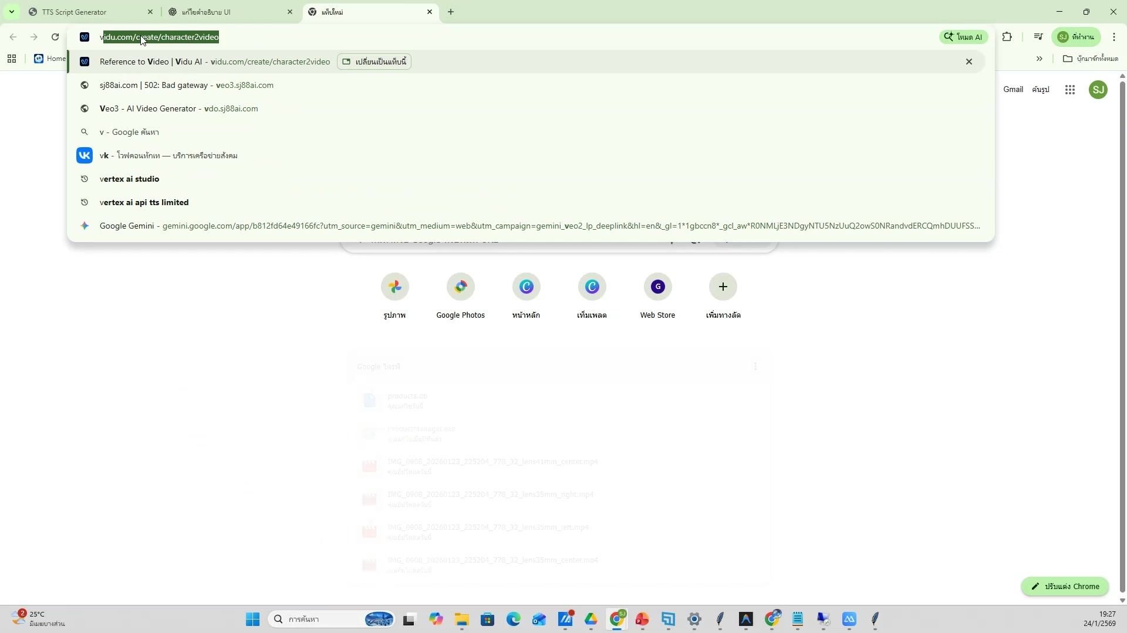
Task: Expand hidden extensions with the chevron
Action: pyautogui.click(x=1040, y=58)
